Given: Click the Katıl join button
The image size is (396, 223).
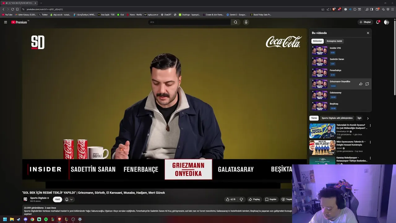Looking at the screenshot, I should (x=58, y=199).
